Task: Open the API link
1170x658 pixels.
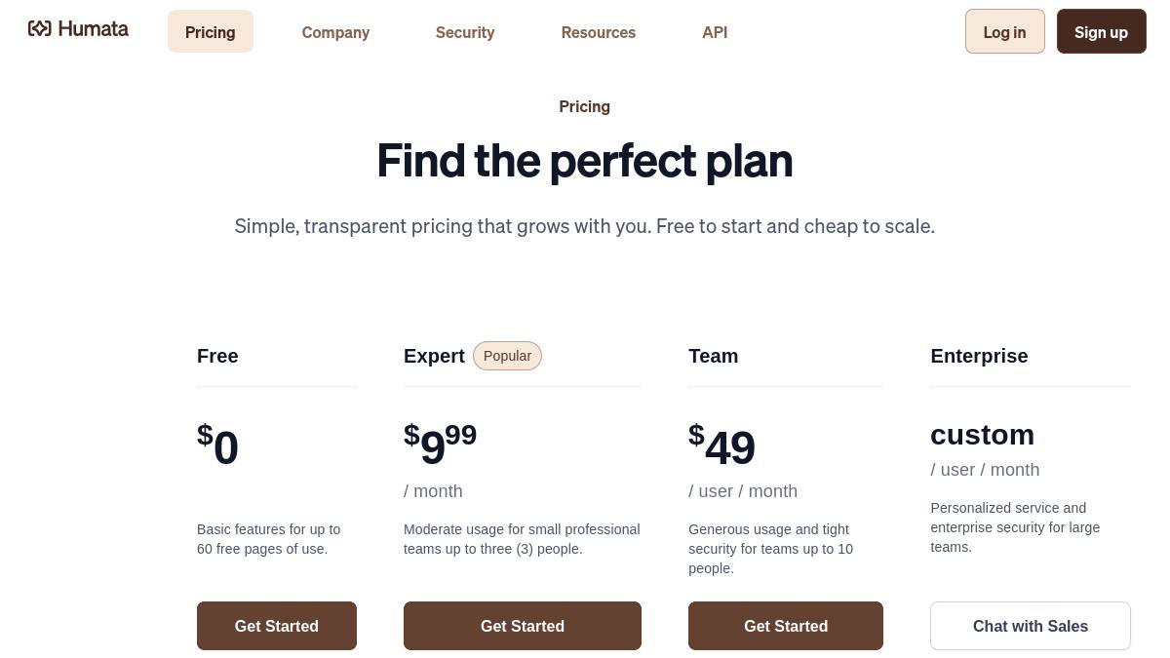Action: click(715, 32)
